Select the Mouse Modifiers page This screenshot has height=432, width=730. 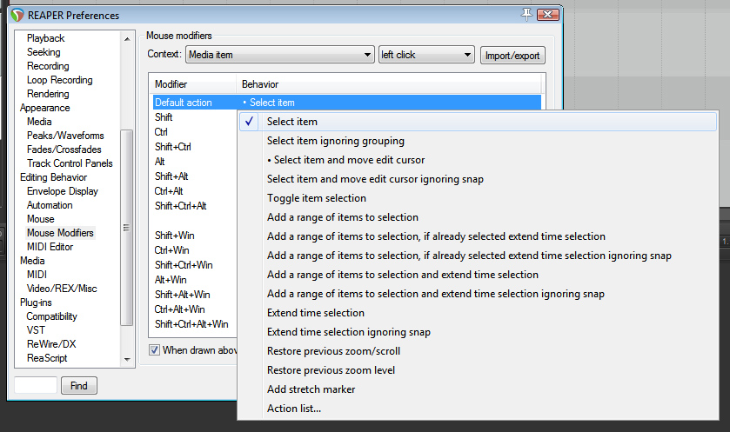(x=60, y=233)
